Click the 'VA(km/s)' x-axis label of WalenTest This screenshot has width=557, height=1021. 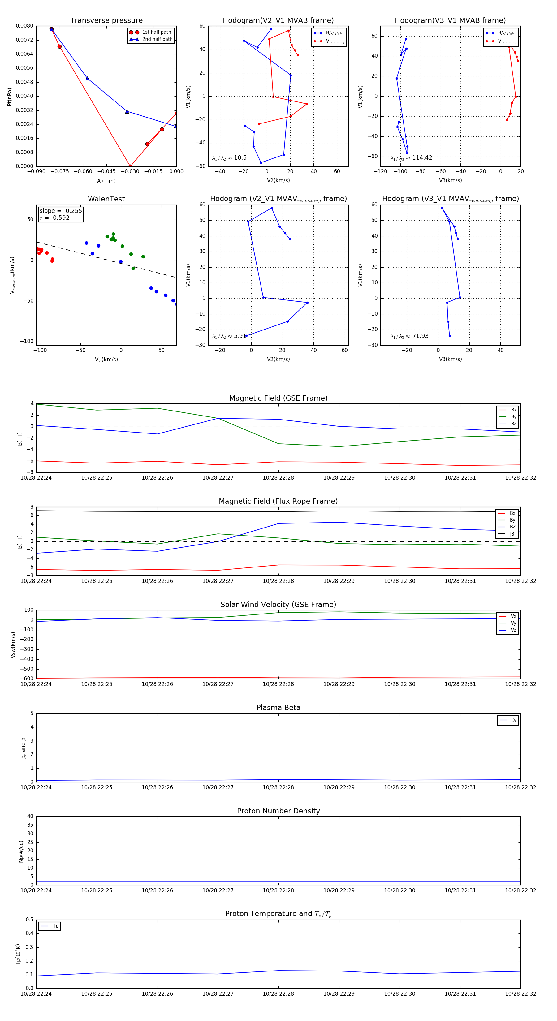tap(106, 360)
